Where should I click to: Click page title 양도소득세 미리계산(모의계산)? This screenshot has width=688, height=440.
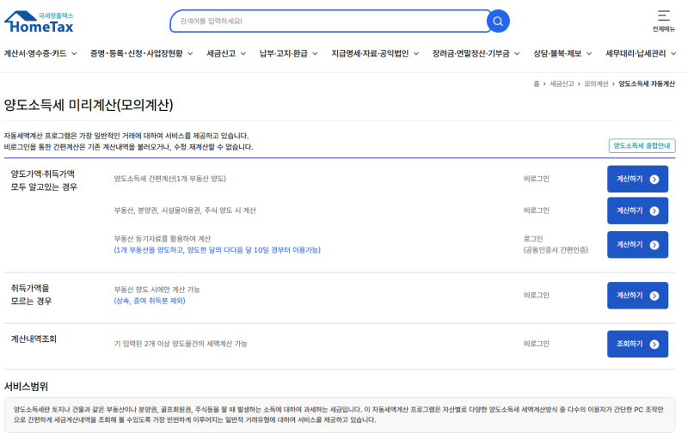(x=89, y=105)
